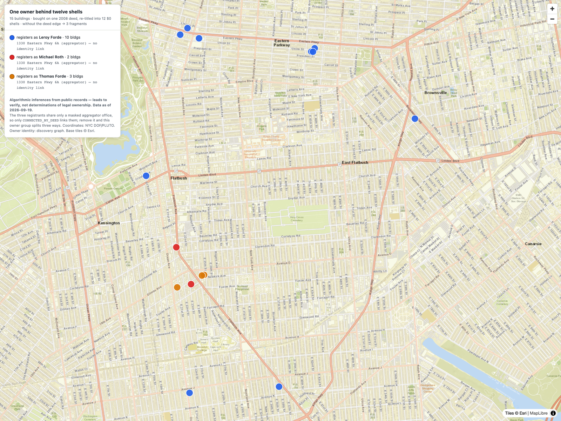Image resolution: width=561 pixels, height=421 pixels.
Task: Select blue marker on Avenue J near E 22nd St
Action: coord(189,393)
